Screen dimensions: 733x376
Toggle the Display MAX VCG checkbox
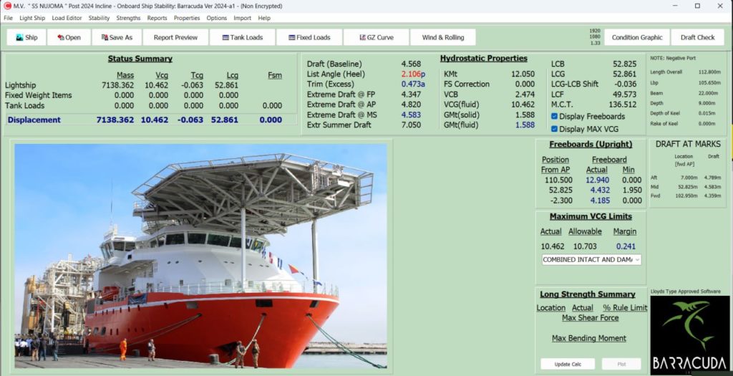point(555,129)
